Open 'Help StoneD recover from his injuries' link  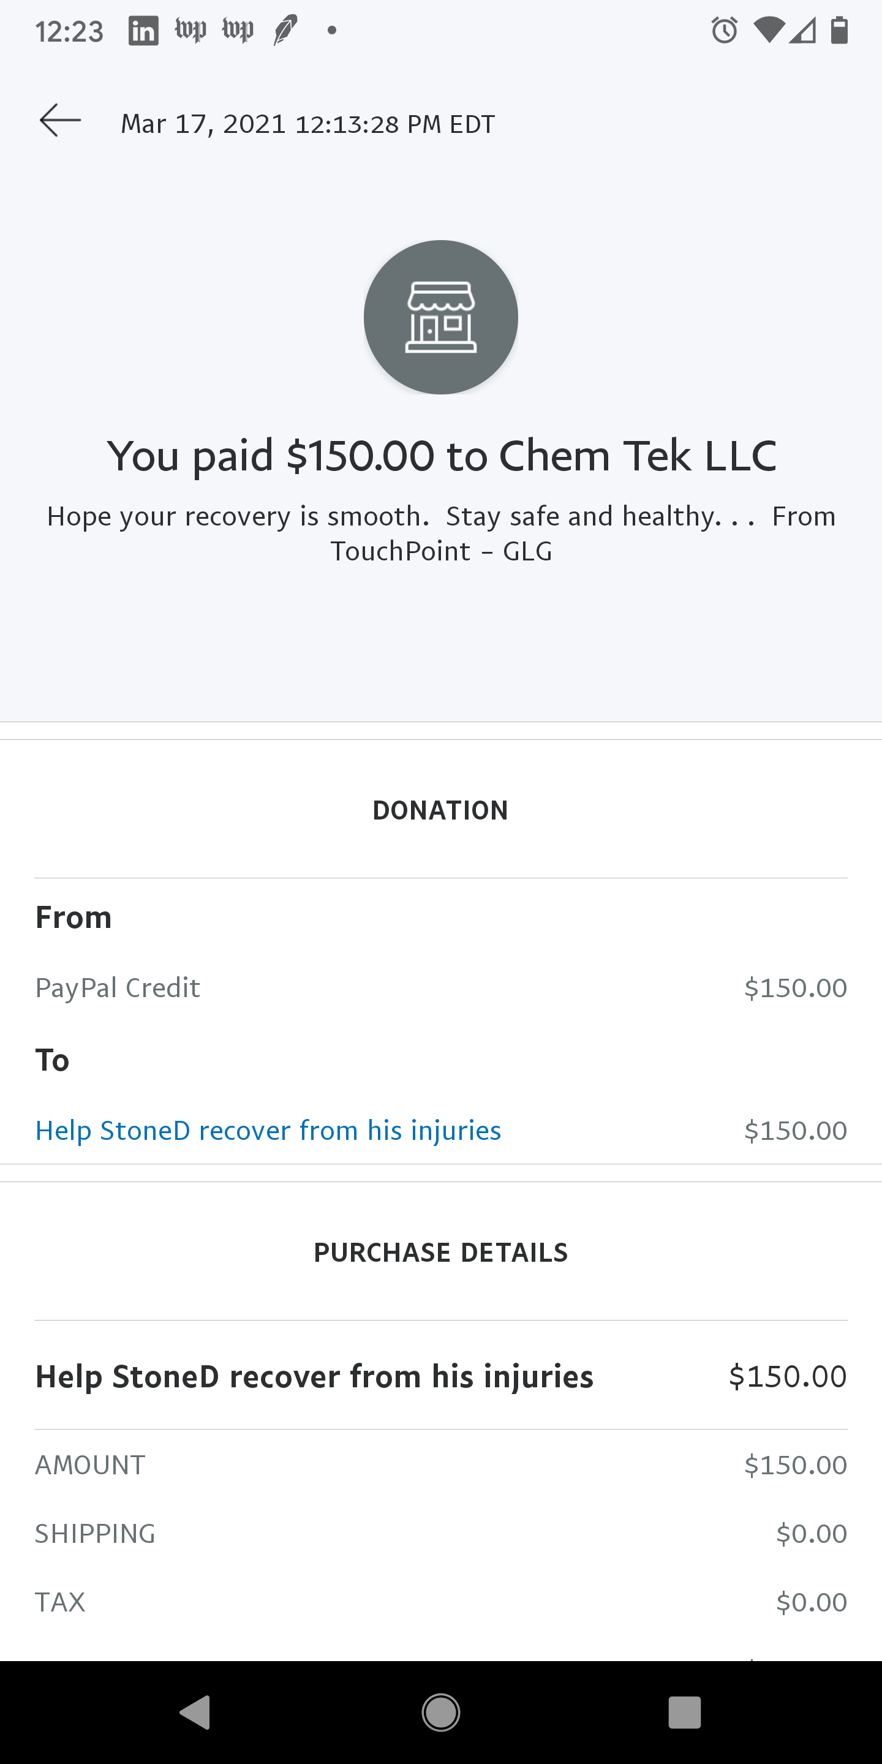(x=268, y=1130)
